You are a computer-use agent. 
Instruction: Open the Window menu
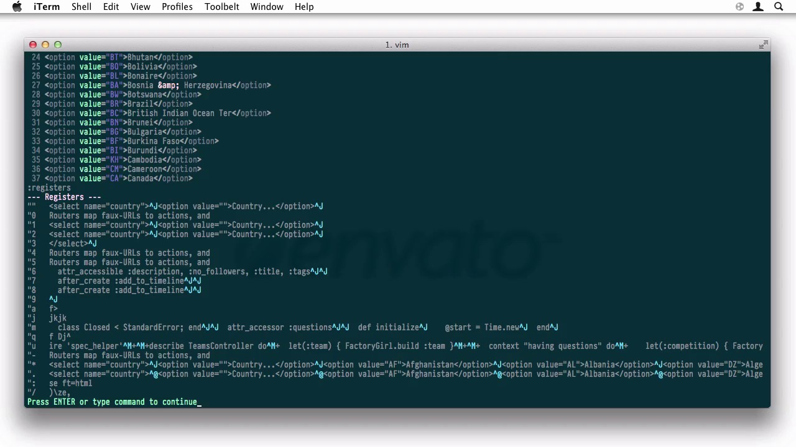tap(267, 7)
